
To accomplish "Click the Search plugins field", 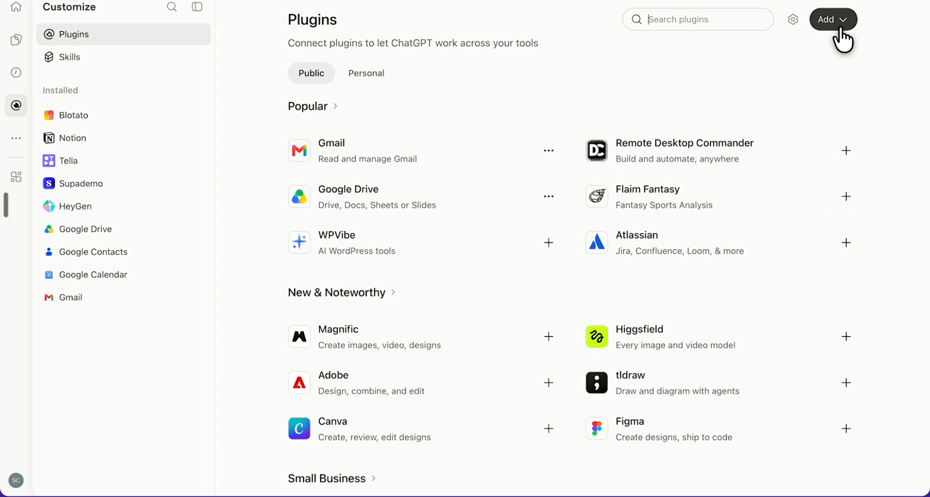I will [x=698, y=19].
